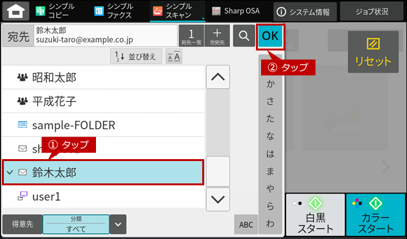Click the group icon beside 平成花子

pyautogui.click(x=22, y=101)
